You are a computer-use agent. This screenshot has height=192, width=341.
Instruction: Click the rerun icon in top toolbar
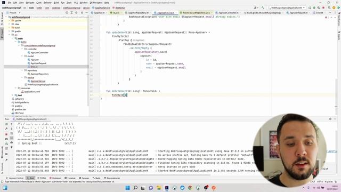click(x=310, y=7)
